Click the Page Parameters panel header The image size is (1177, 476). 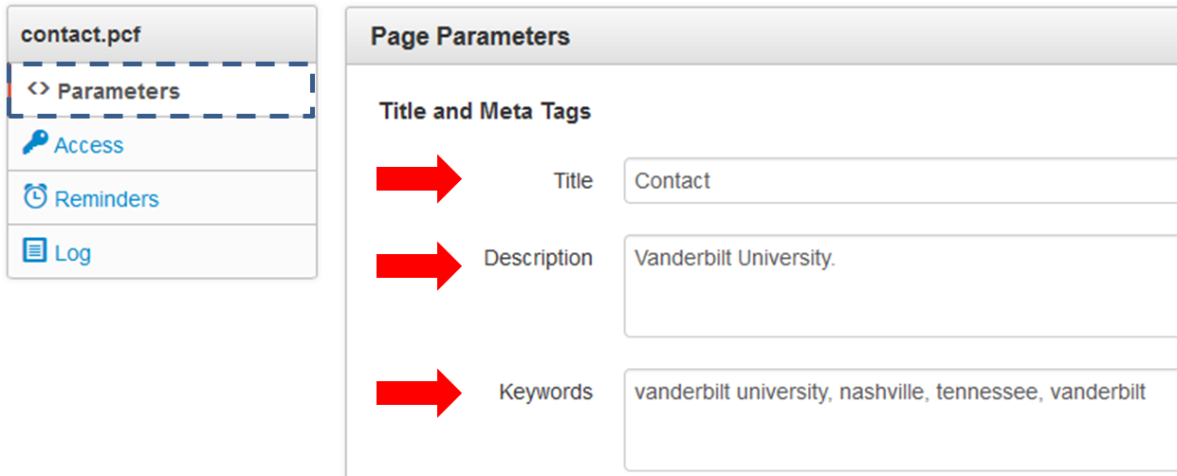(470, 37)
